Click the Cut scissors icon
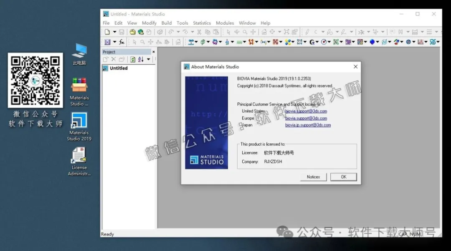The height and width of the screenshot is (251, 451). (199, 32)
